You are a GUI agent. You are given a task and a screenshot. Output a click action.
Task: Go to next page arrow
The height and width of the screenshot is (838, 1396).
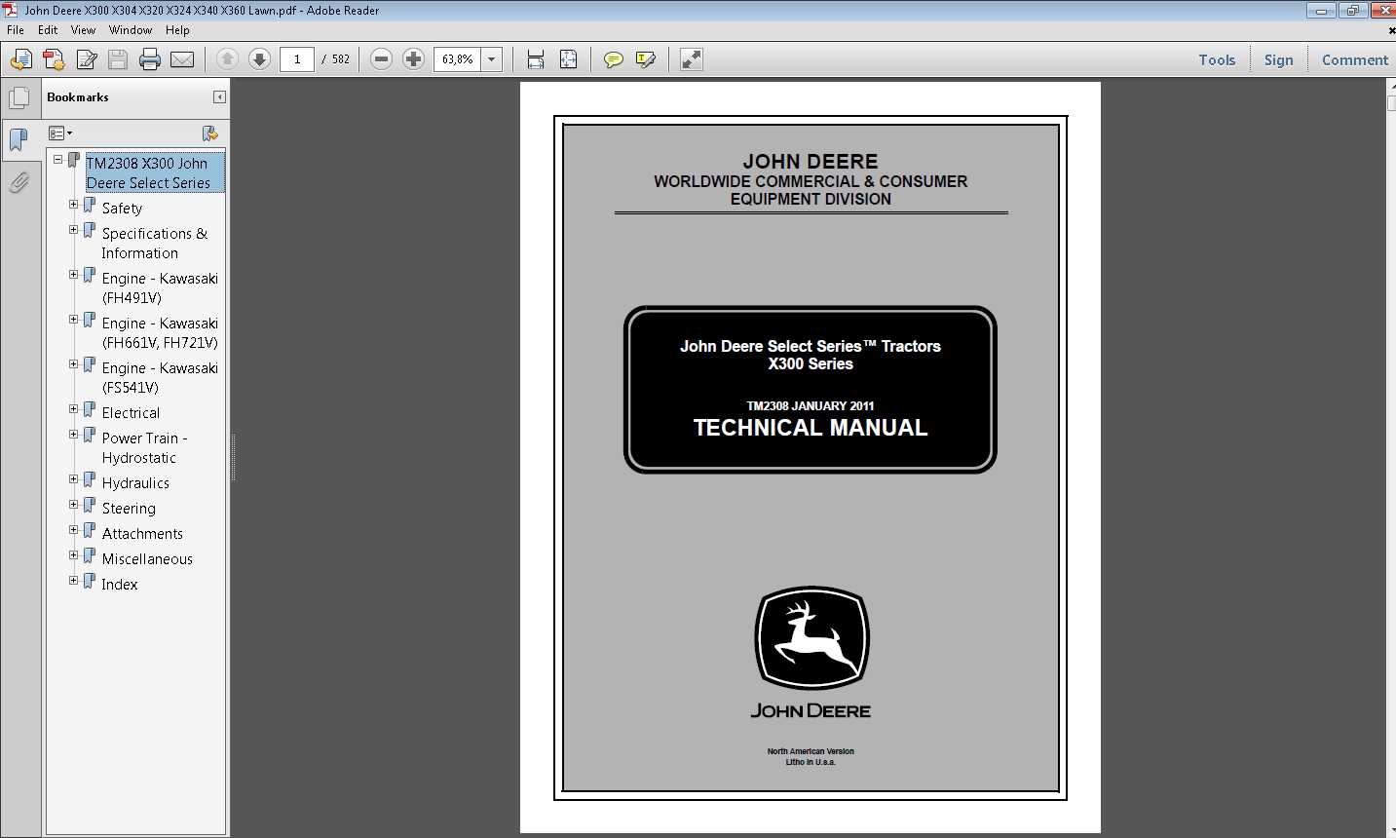259,59
